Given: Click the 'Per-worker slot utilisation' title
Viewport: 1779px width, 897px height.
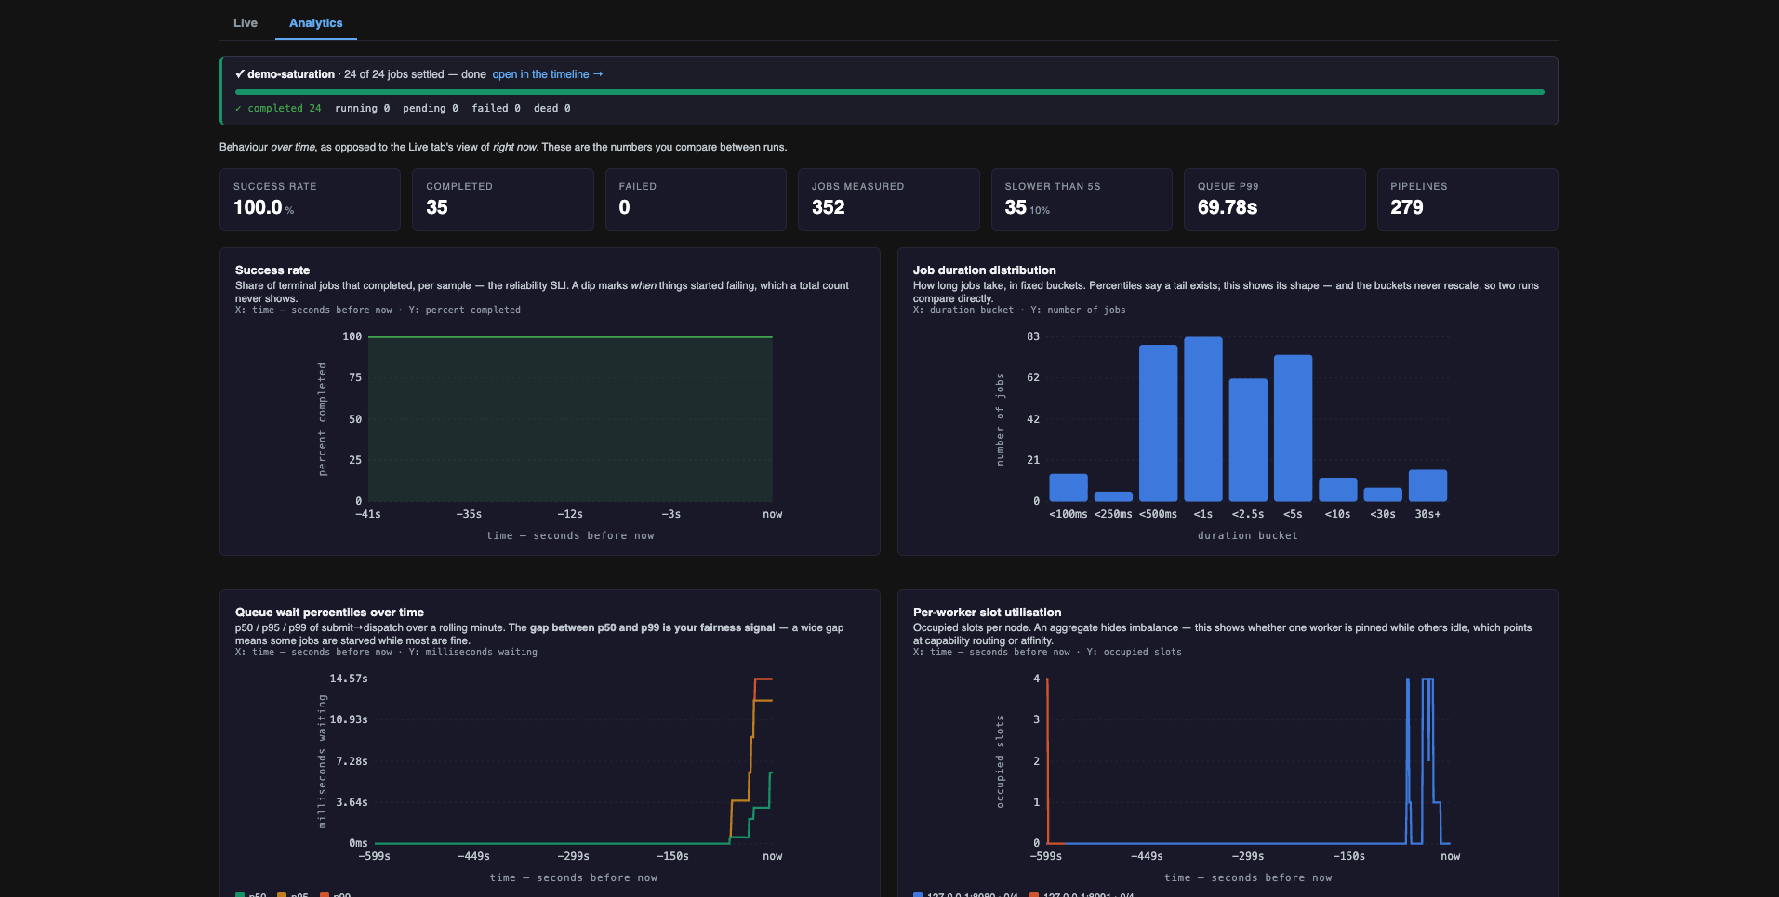Looking at the screenshot, I should (x=988, y=613).
